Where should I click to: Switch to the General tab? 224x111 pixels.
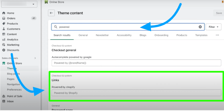(x=83, y=35)
